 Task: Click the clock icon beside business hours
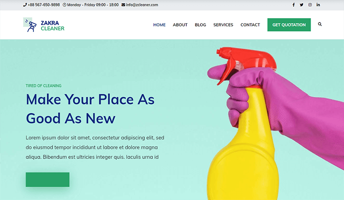click(64, 5)
